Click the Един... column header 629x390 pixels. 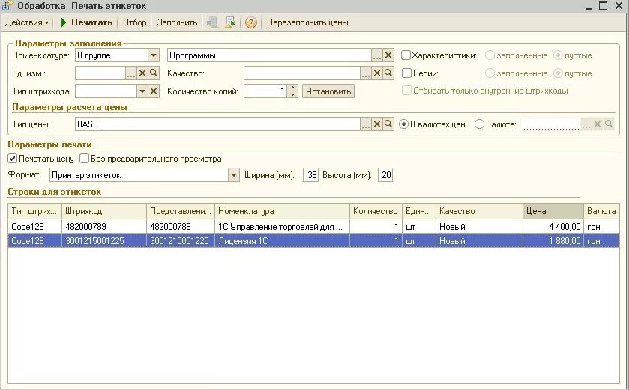click(x=419, y=211)
